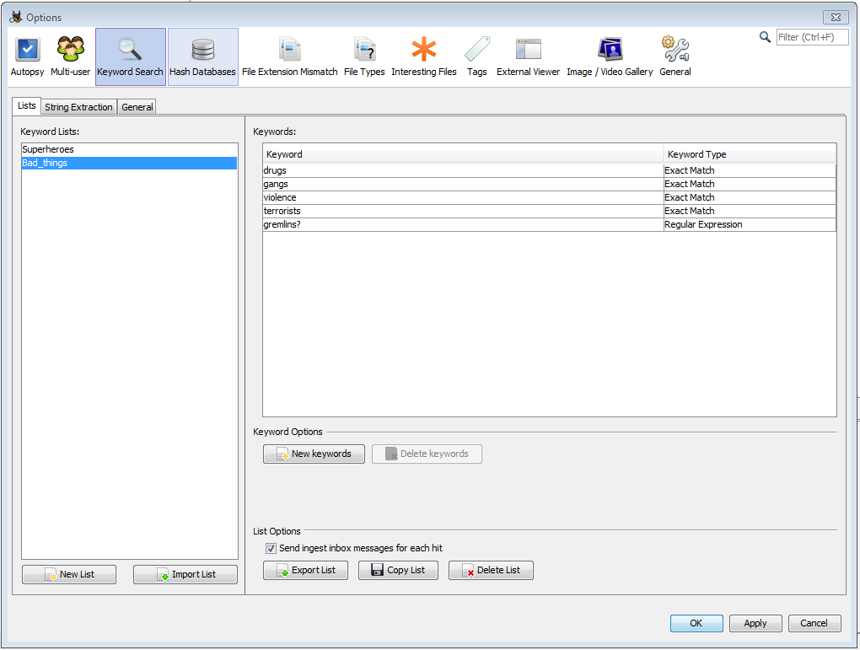The height and width of the screenshot is (650, 860).
Task: Click the New keywords button
Action: tap(314, 454)
